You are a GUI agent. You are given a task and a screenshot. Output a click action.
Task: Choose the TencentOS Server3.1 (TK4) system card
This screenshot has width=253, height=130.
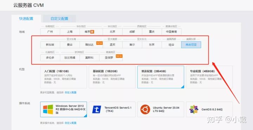[112, 109]
